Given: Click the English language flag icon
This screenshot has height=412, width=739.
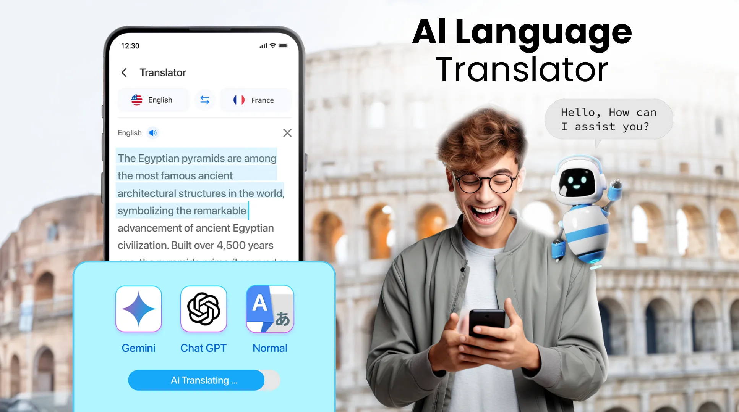Looking at the screenshot, I should [x=137, y=100].
